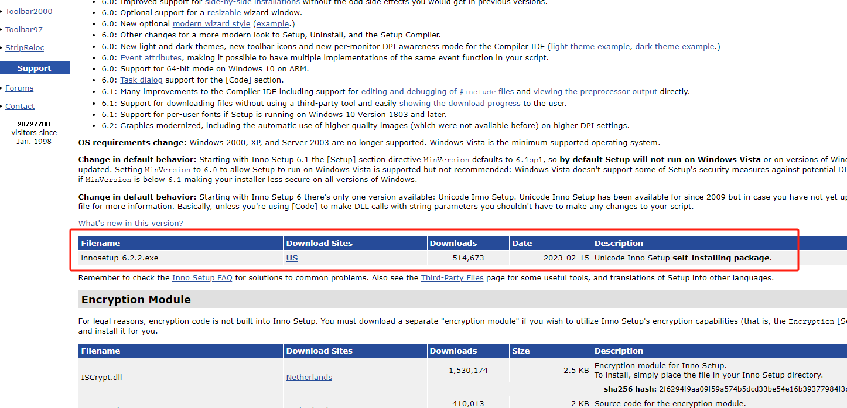The width and height of the screenshot is (847, 408).
Task: Visit the Forums link in sidebar
Action: (x=19, y=88)
